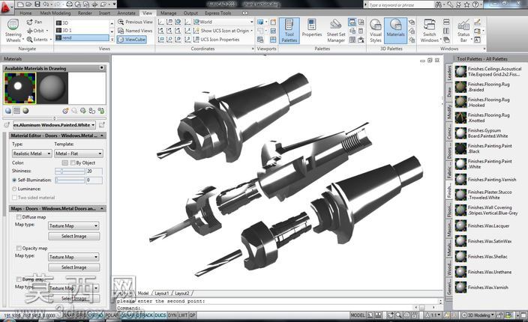Open Visual Styles manager
528x322 pixels.
(x=376, y=31)
